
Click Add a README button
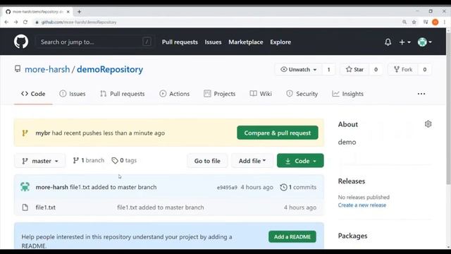pyautogui.click(x=292, y=237)
